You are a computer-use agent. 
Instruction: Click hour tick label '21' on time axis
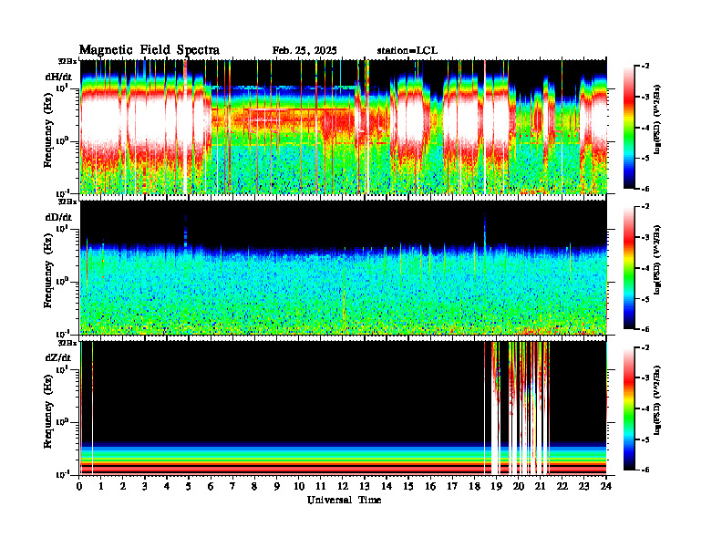click(x=540, y=486)
